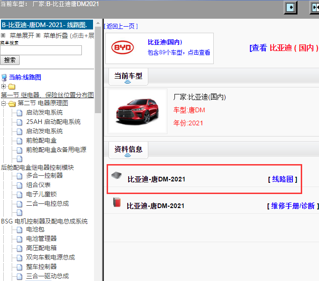Open BSG 电机控制器及配电总成系统 tree item
Image resolution: width=319 pixels, height=281 pixels.
(x=44, y=221)
